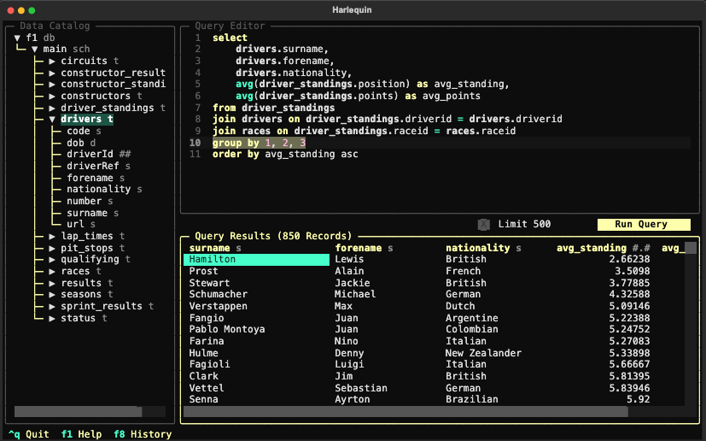Expand the driver_standings table
706x441 pixels.
coord(52,108)
